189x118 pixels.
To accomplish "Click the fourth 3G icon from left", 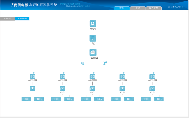I will click(x=123, y=76).
